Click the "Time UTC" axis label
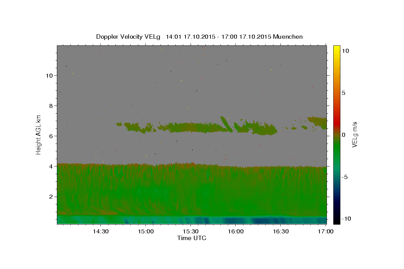 (192, 238)
